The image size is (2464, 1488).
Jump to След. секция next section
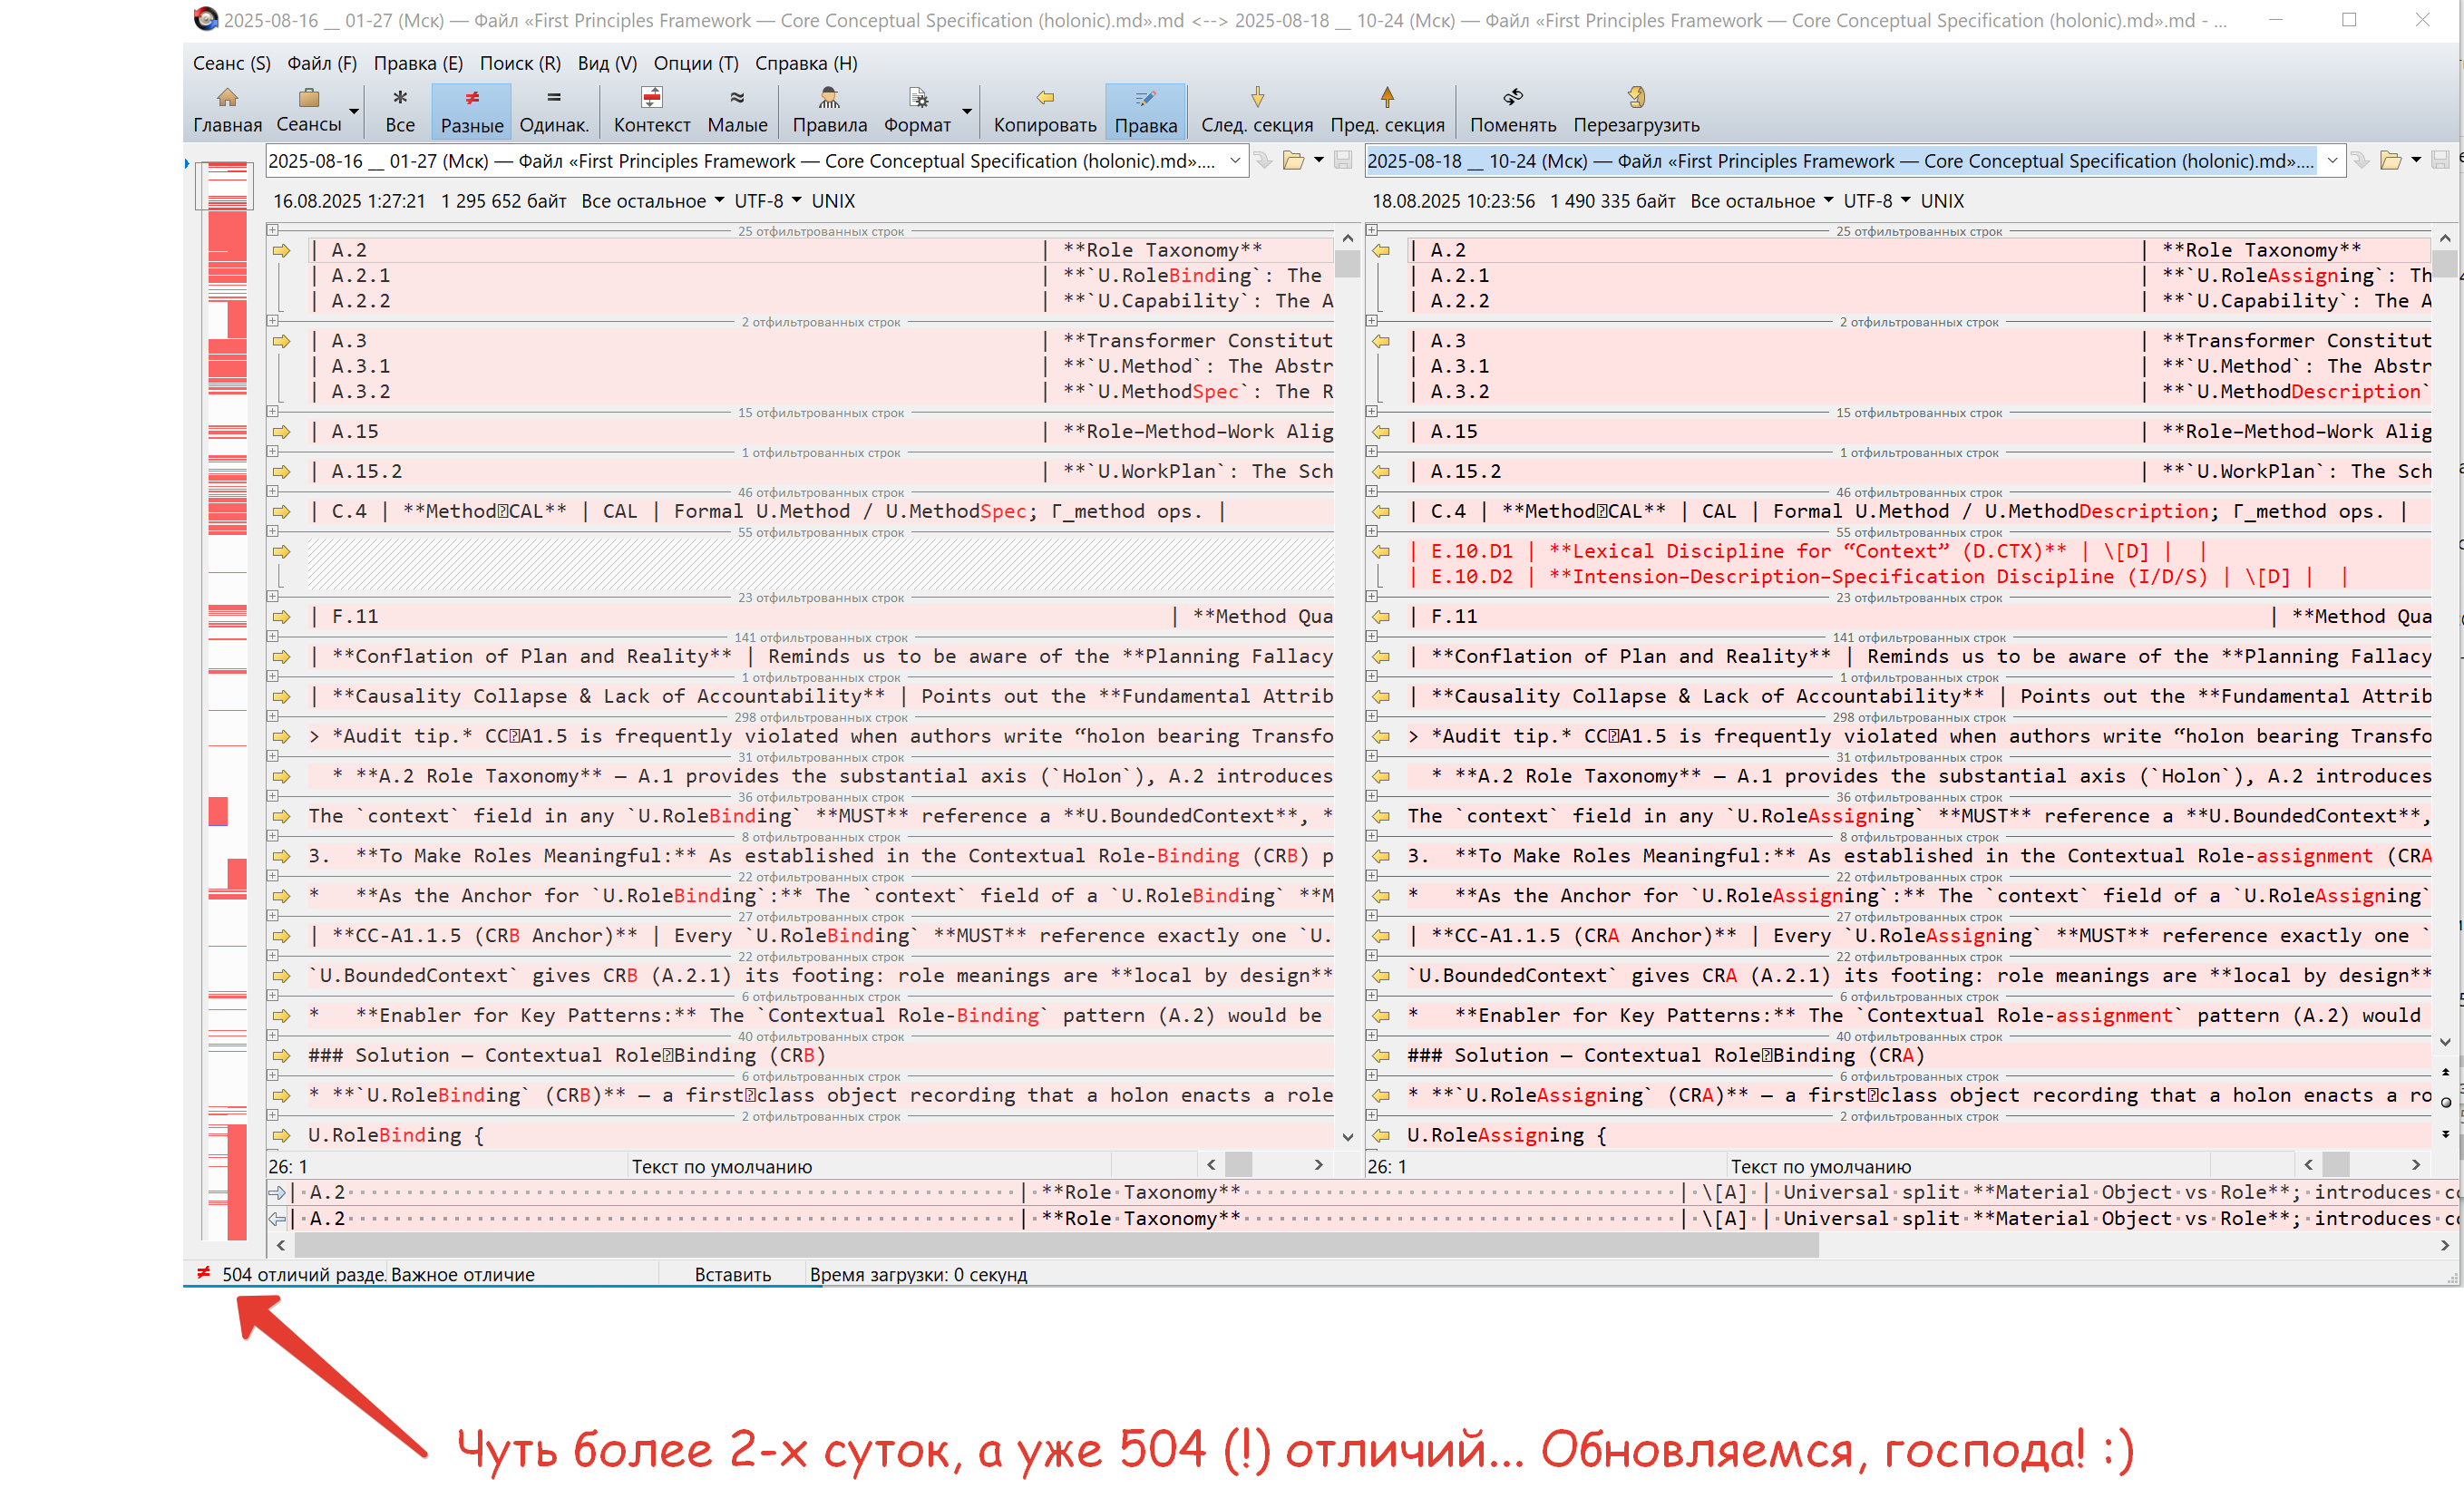[x=1256, y=98]
